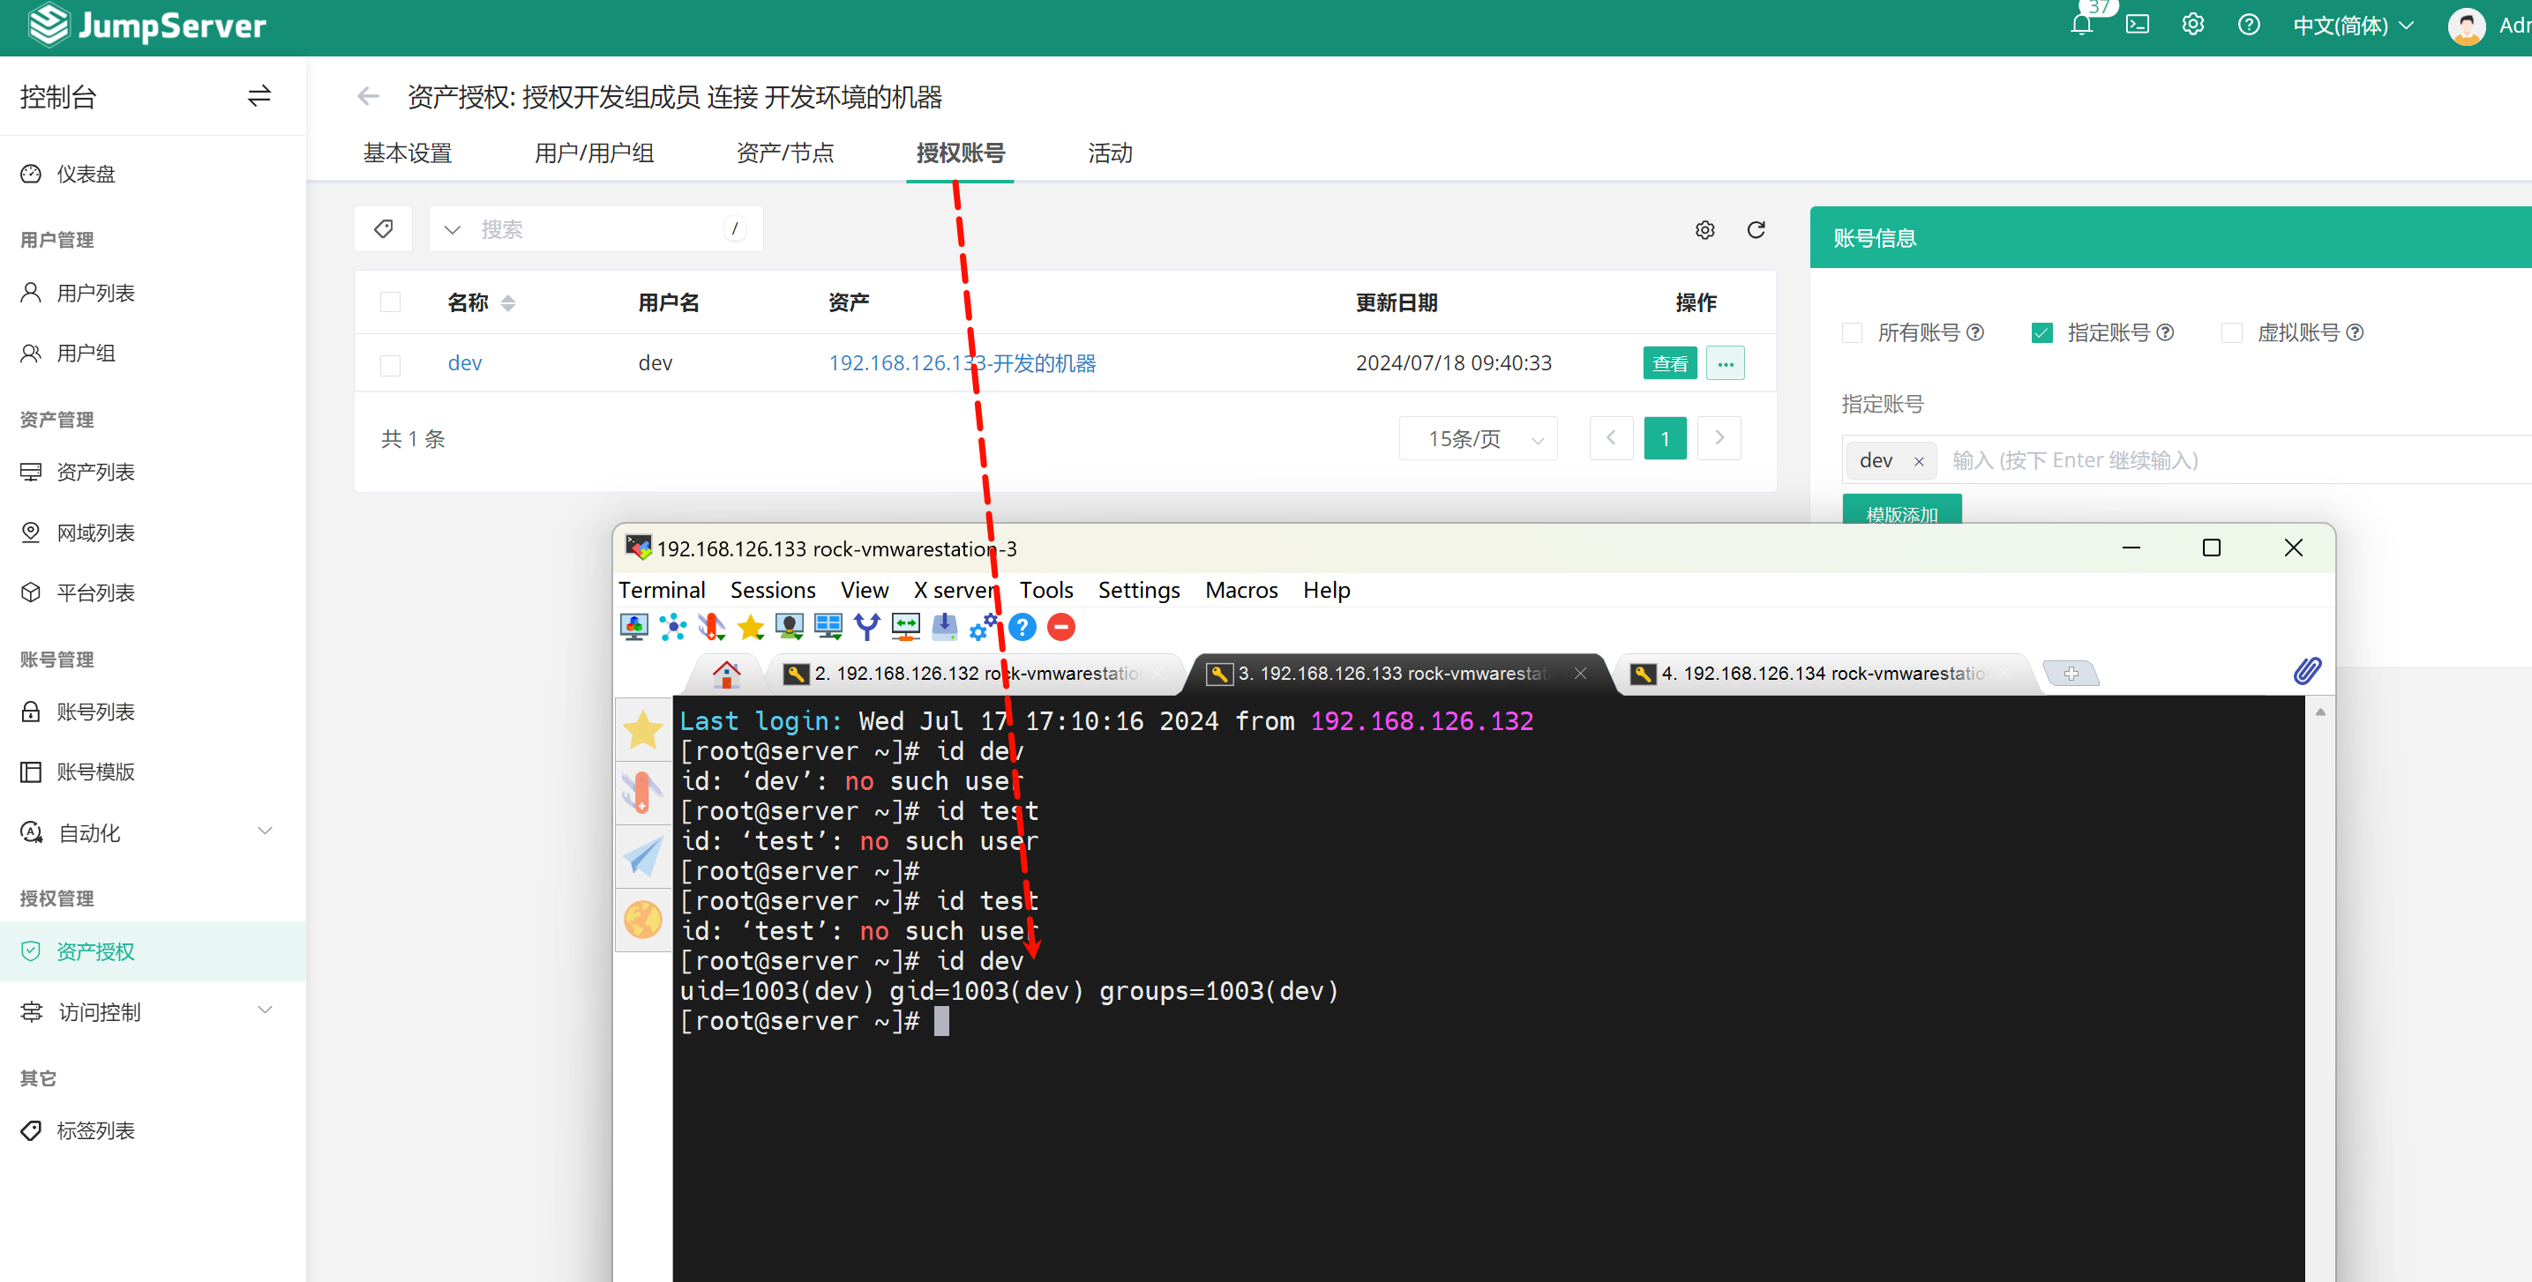Screen dimensions: 2532x1282
Task: Open the Sessions menu in MobaXterm
Action: pos(773,590)
